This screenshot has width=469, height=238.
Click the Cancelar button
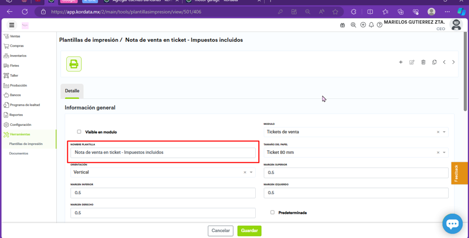pyautogui.click(x=221, y=231)
